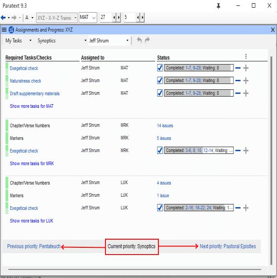The width and height of the screenshot is (277, 278).
Task: Click the pin icon in title bar
Action: 219,6
